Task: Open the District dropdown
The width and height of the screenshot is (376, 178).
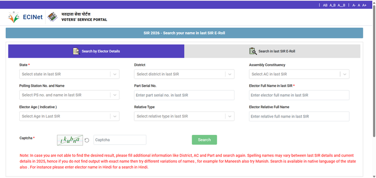Action: (184, 74)
